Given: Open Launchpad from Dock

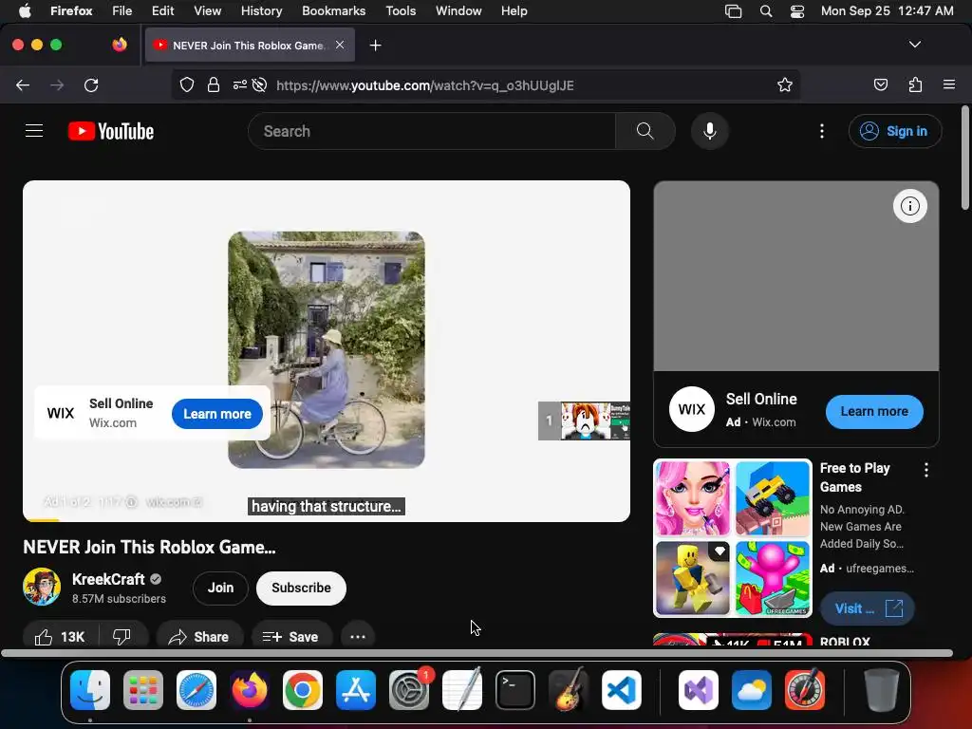Looking at the screenshot, I should [x=143, y=690].
